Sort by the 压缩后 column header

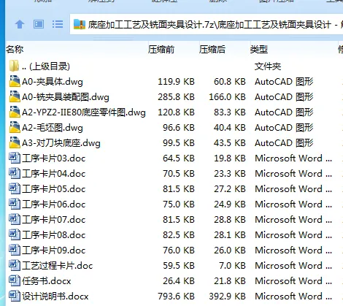coord(212,50)
